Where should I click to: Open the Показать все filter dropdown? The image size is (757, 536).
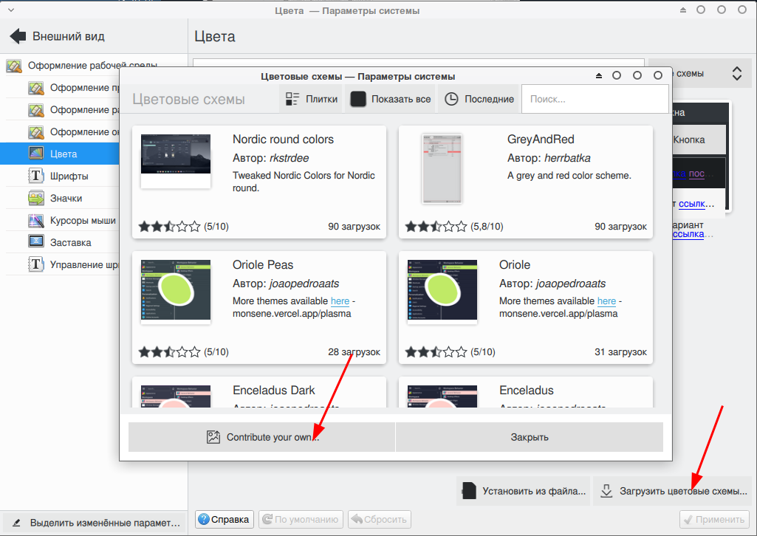click(x=391, y=99)
